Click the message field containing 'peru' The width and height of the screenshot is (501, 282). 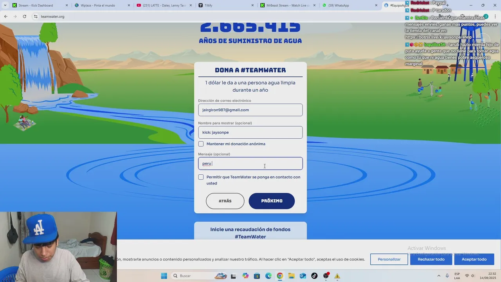tap(250, 163)
